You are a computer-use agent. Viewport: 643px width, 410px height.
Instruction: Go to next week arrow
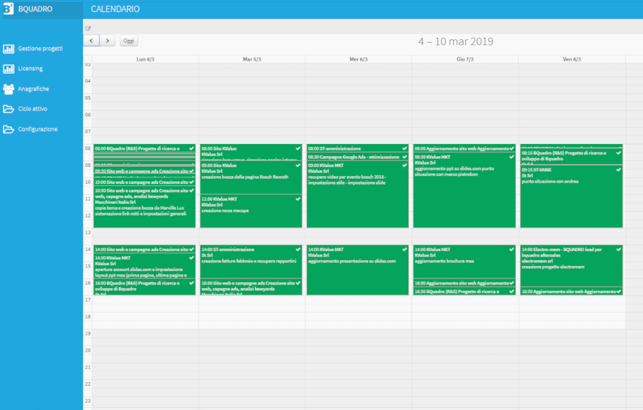pyautogui.click(x=107, y=41)
